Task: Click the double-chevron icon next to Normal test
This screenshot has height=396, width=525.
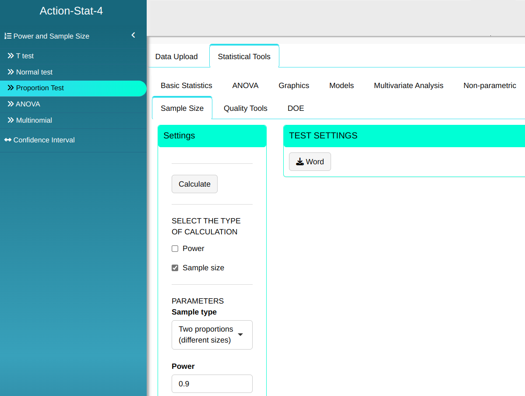Action: tap(11, 72)
